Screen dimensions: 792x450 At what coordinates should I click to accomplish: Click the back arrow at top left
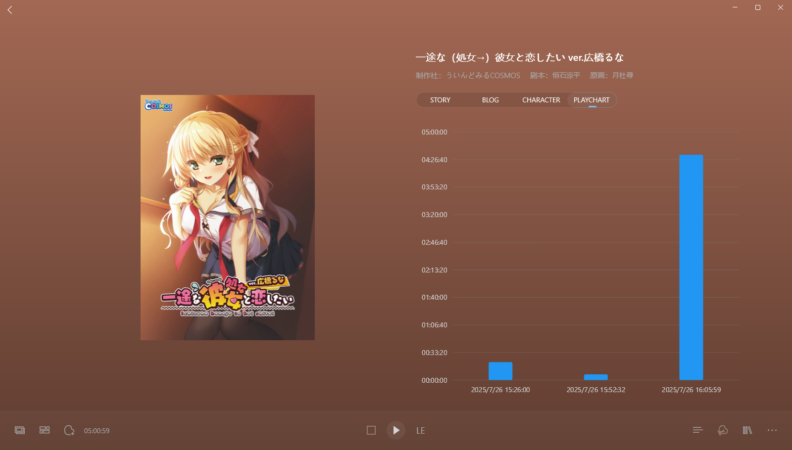tap(10, 10)
